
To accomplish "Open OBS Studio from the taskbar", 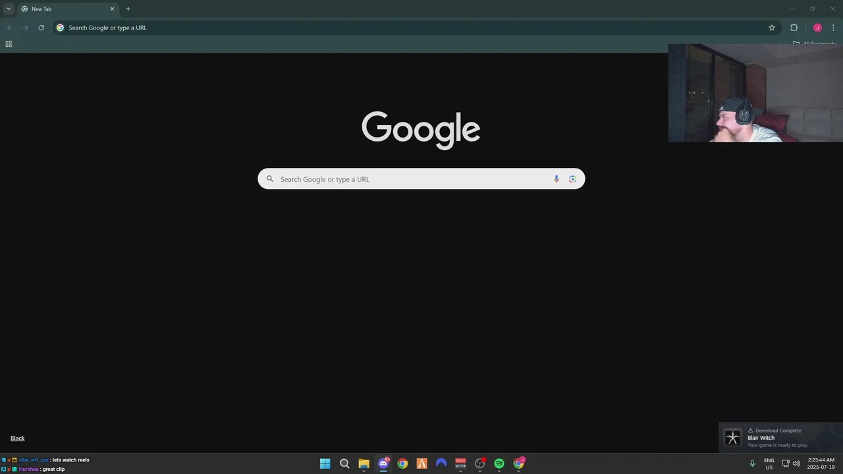I will click(x=480, y=463).
